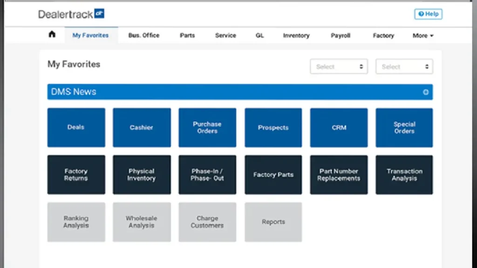Open the Purchase Orders tile
477x268 pixels.
point(207,127)
